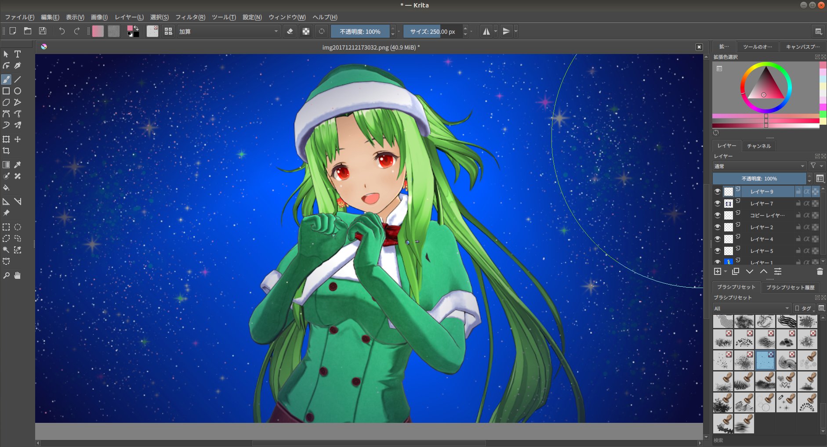827x447 pixels.
Task: Expand the add-layer type arrow
Action: click(x=725, y=272)
